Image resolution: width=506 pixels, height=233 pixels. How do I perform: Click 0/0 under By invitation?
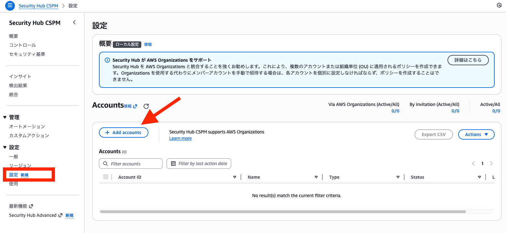[455, 111]
